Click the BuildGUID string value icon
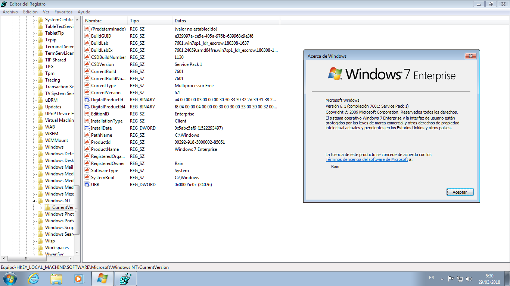Image resolution: width=510 pixels, height=286 pixels. (87, 36)
